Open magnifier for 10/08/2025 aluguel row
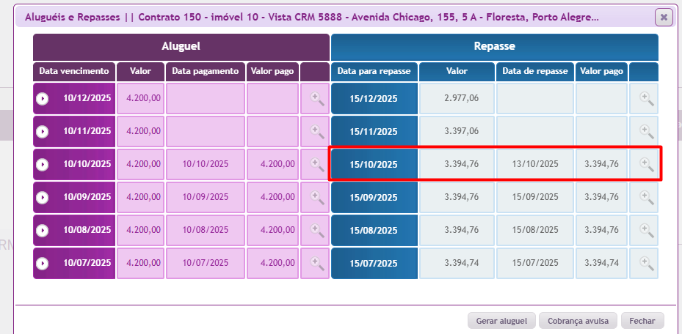The width and height of the screenshot is (682, 334). pos(316,230)
